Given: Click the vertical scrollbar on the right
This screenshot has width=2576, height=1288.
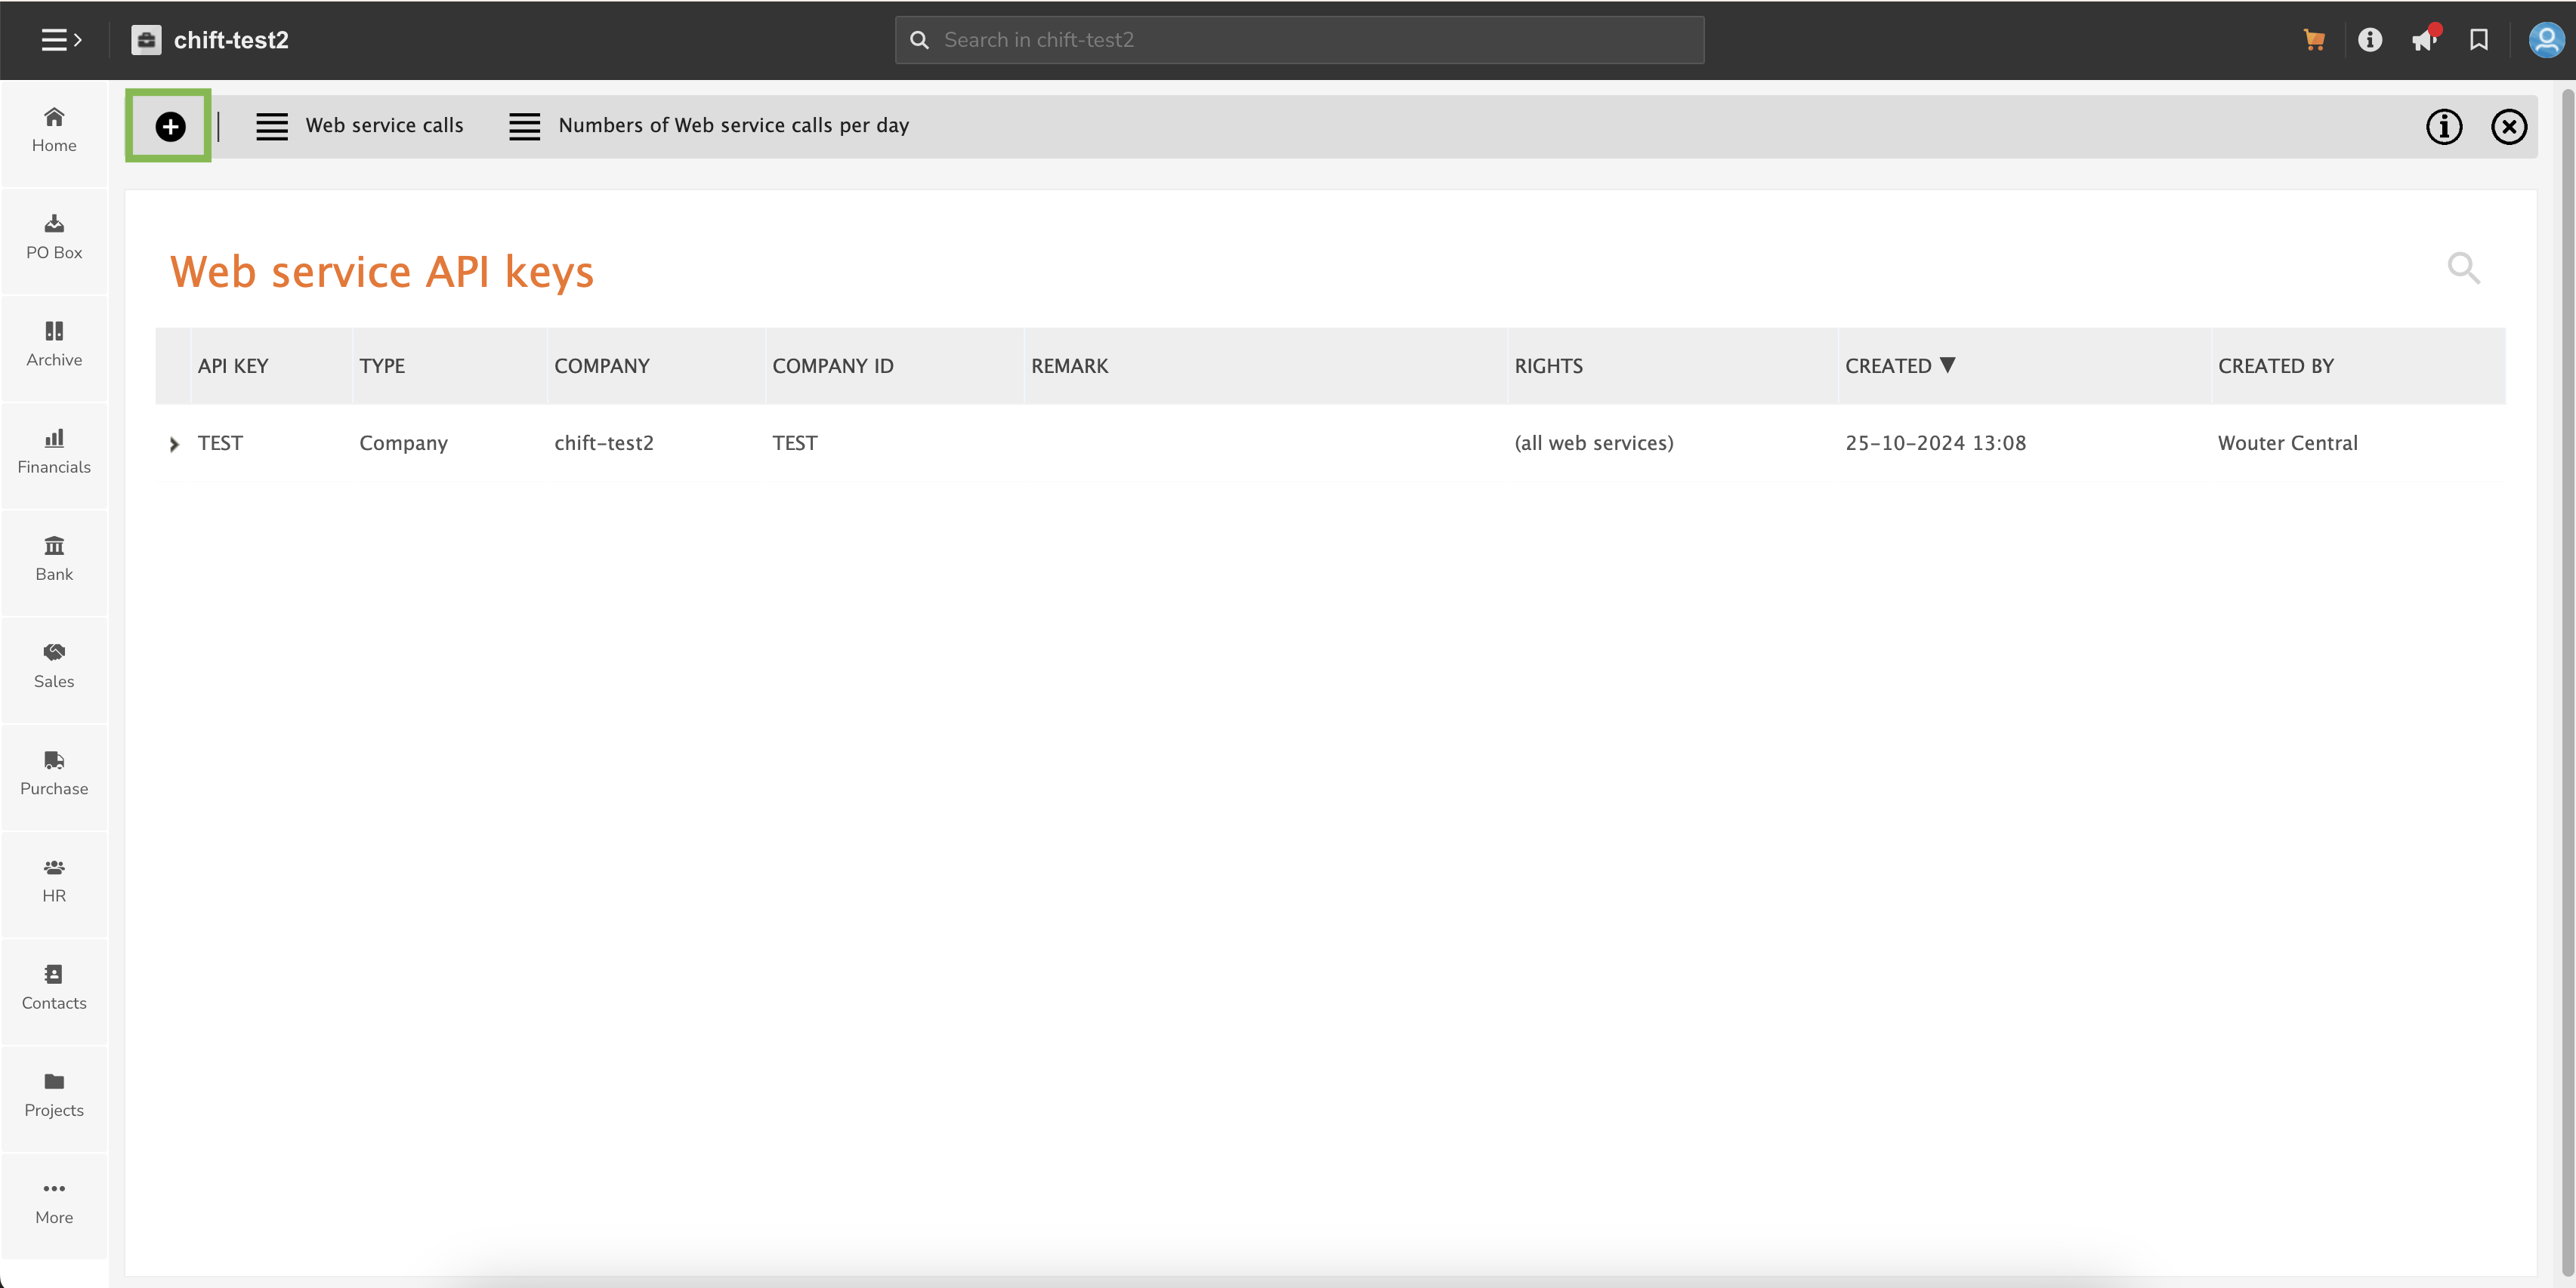Looking at the screenshot, I should 2567,679.
